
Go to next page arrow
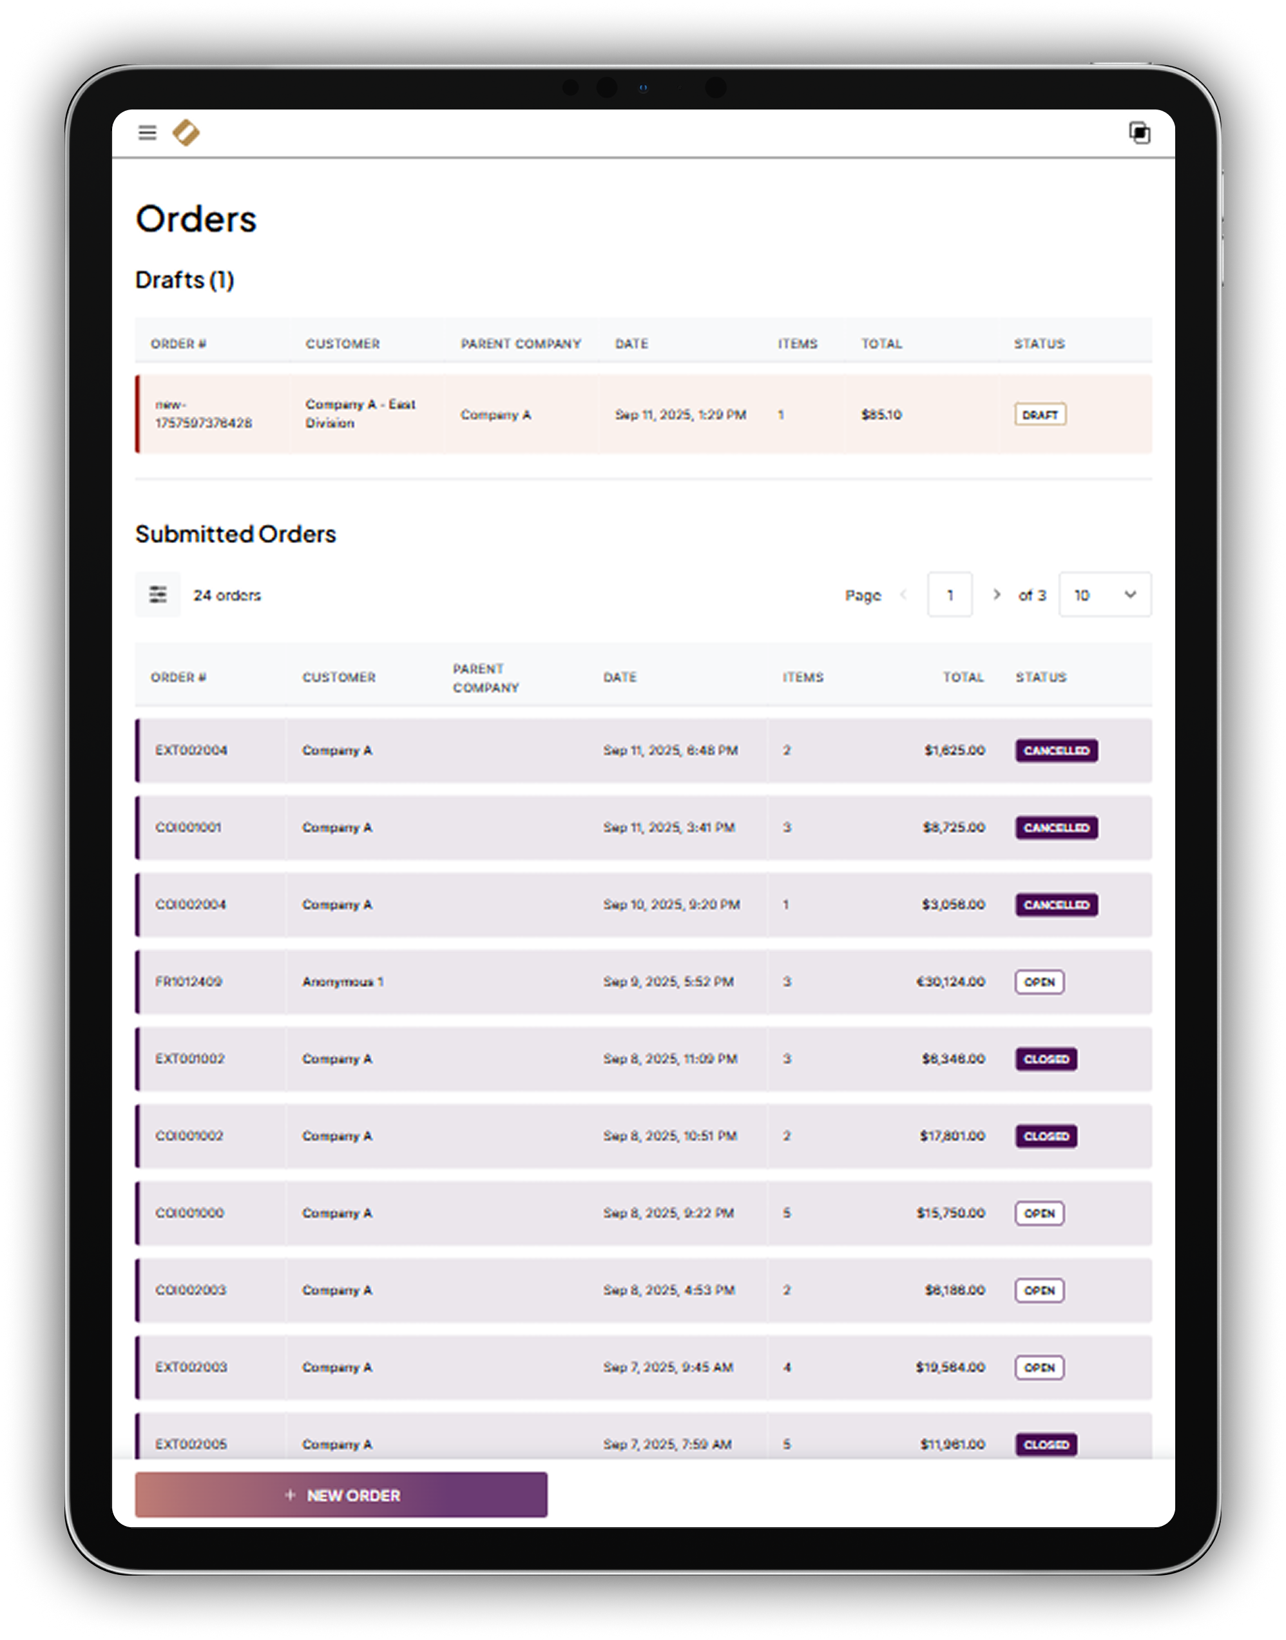click(996, 595)
